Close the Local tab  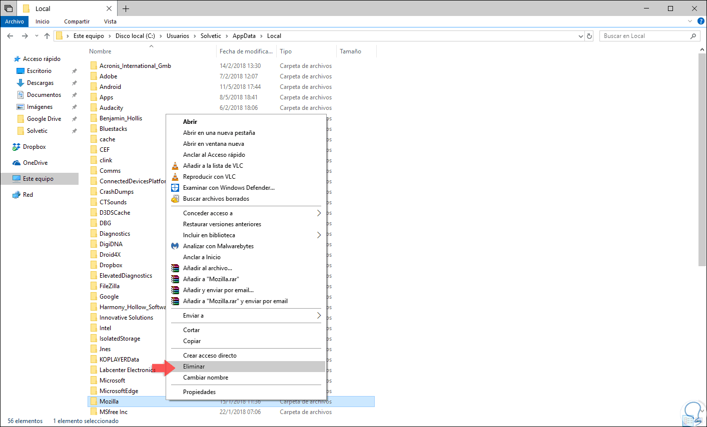click(109, 8)
